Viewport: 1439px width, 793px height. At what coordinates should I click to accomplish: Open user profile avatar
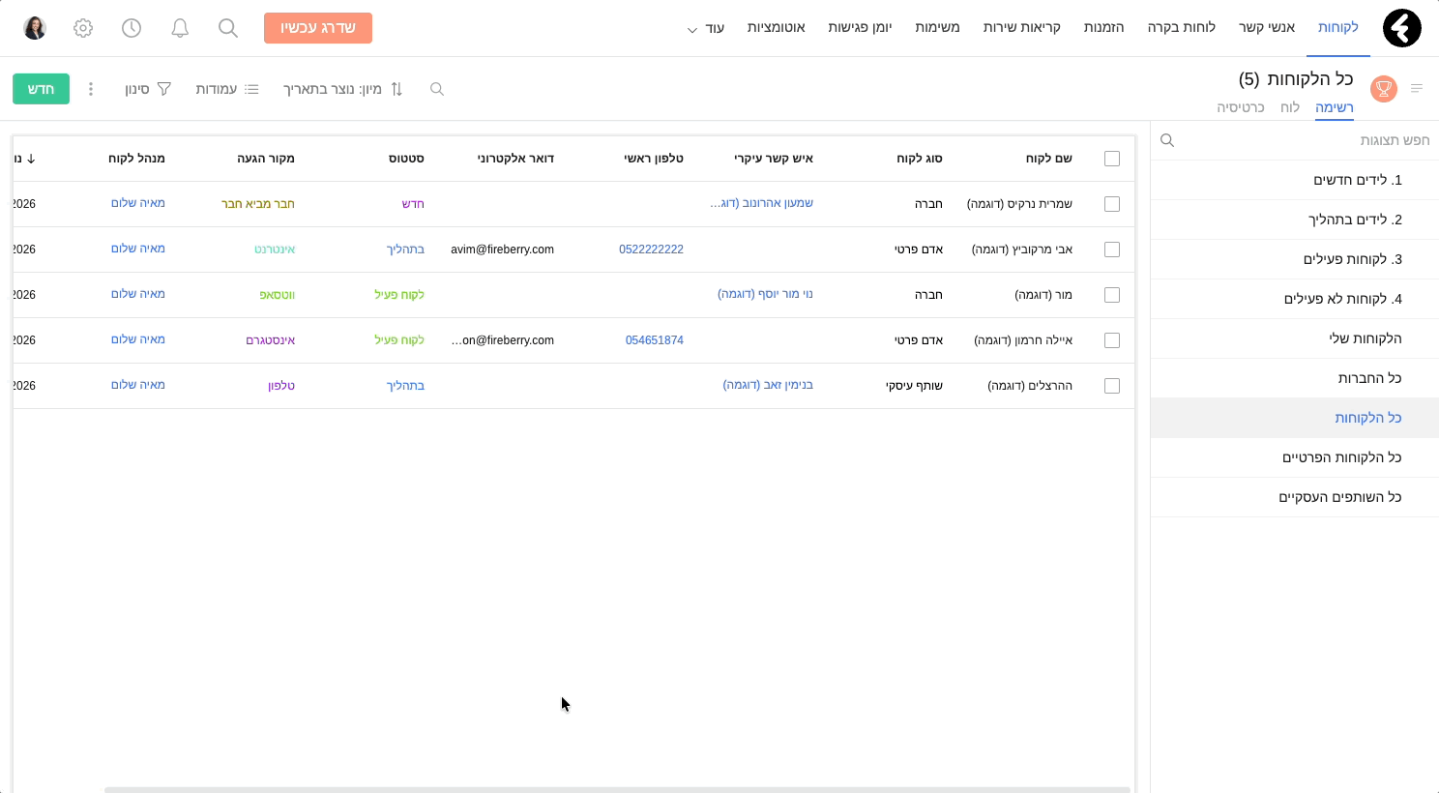point(35,28)
